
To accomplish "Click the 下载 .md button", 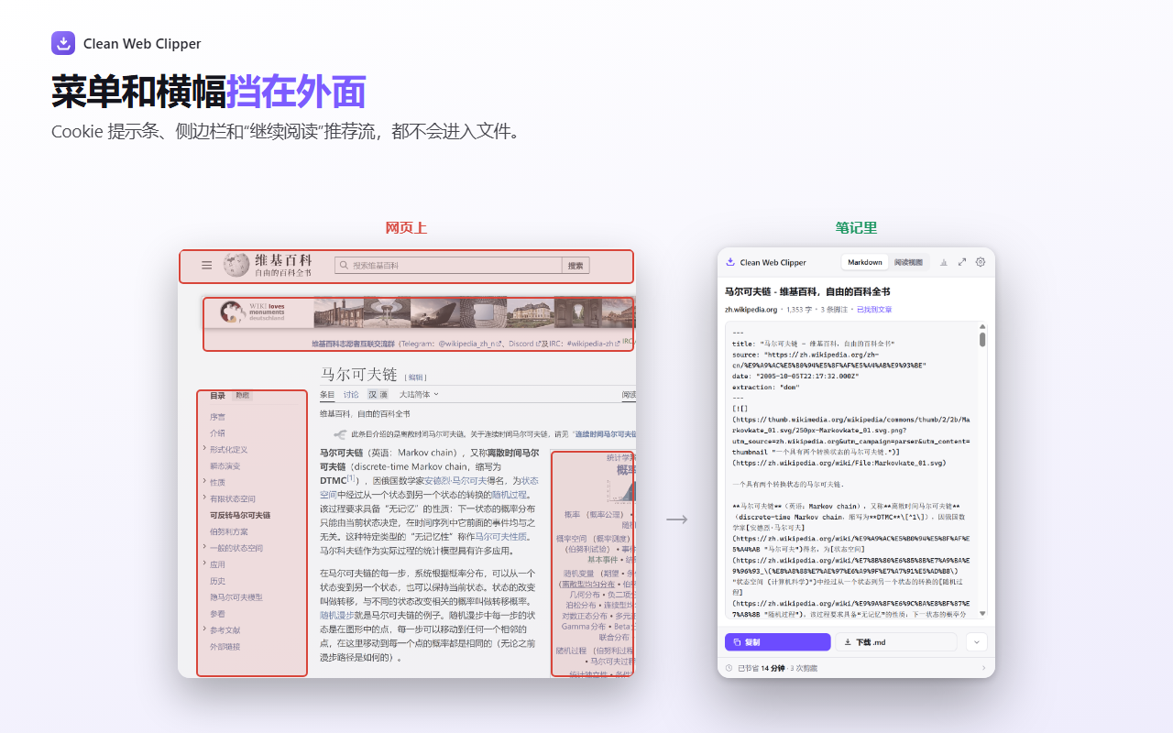I will coord(895,642).
